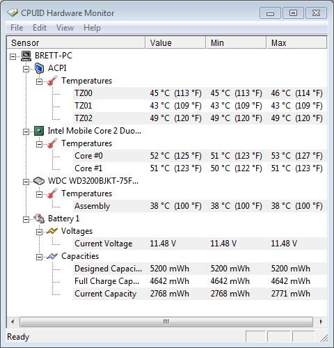This screenshot has height=348, width=334.
Task: Click the Voltages lightning bolt icon
Action: 52,231
